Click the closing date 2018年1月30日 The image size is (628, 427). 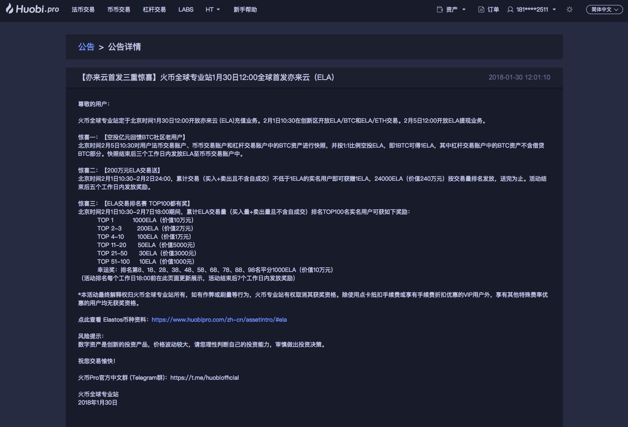[x=98, y=403]
